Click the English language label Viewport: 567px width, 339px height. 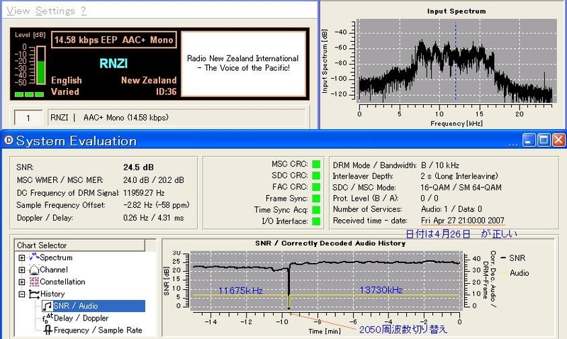click(x=67, y=80)
